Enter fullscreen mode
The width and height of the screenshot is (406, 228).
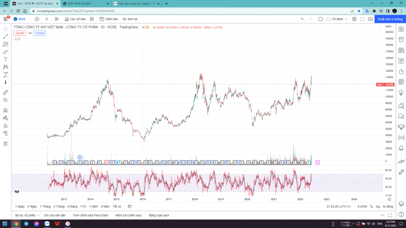pyautogui.click(x=362, y=19)
